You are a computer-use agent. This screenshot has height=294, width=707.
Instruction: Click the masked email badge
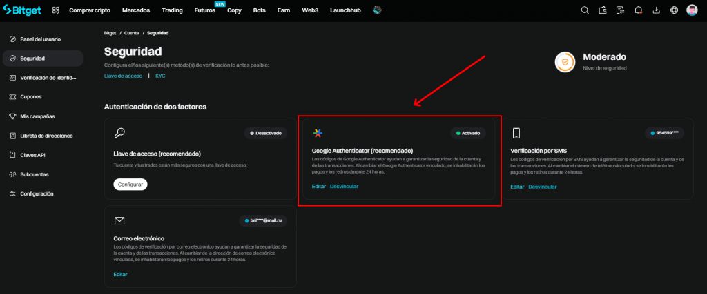(x=263, y=221)
